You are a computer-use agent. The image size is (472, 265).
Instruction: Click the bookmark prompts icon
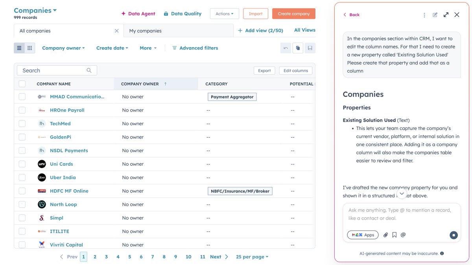(394, 235)
